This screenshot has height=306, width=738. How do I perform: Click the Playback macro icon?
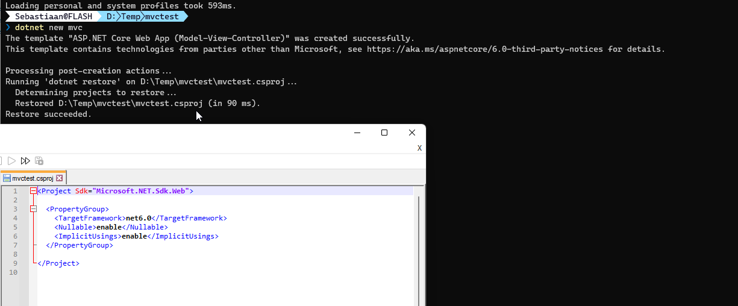tap(11, 161)
